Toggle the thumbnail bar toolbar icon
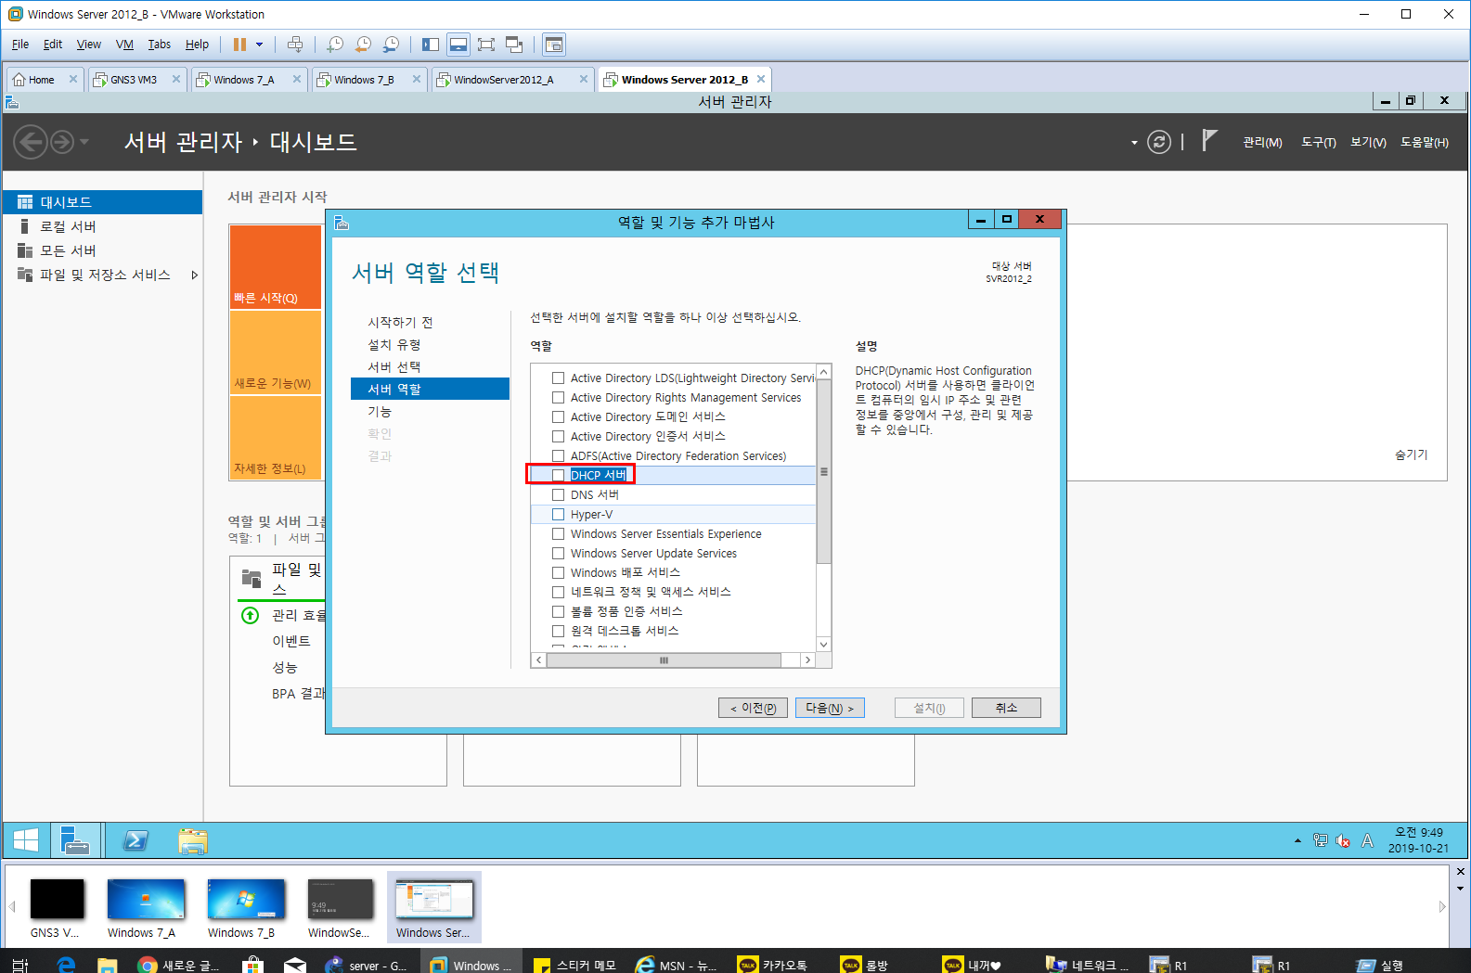1471x973 pixels. pos(458,45)
